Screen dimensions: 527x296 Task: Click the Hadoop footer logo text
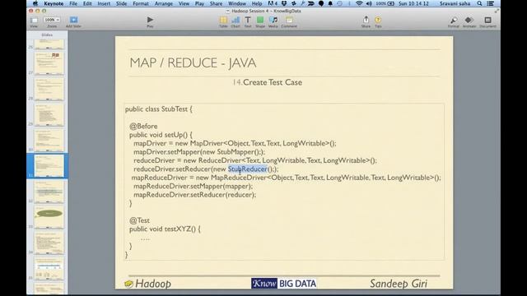click(153, 284)
